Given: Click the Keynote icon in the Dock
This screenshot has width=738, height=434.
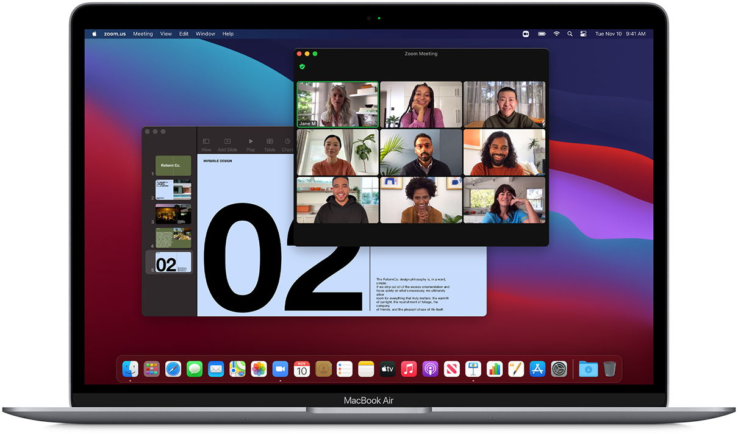Looking at the screenshot, I should point(473,369).
